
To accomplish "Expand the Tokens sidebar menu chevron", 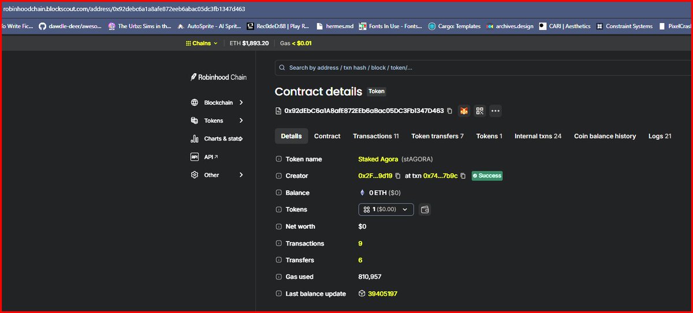I will [x=241, y=120].
